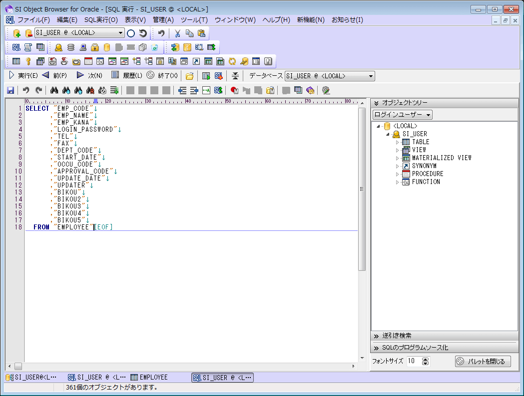Click the paste clipboard icon
The height and width of the screenshot is (396, 524).
tap(201, 33)
